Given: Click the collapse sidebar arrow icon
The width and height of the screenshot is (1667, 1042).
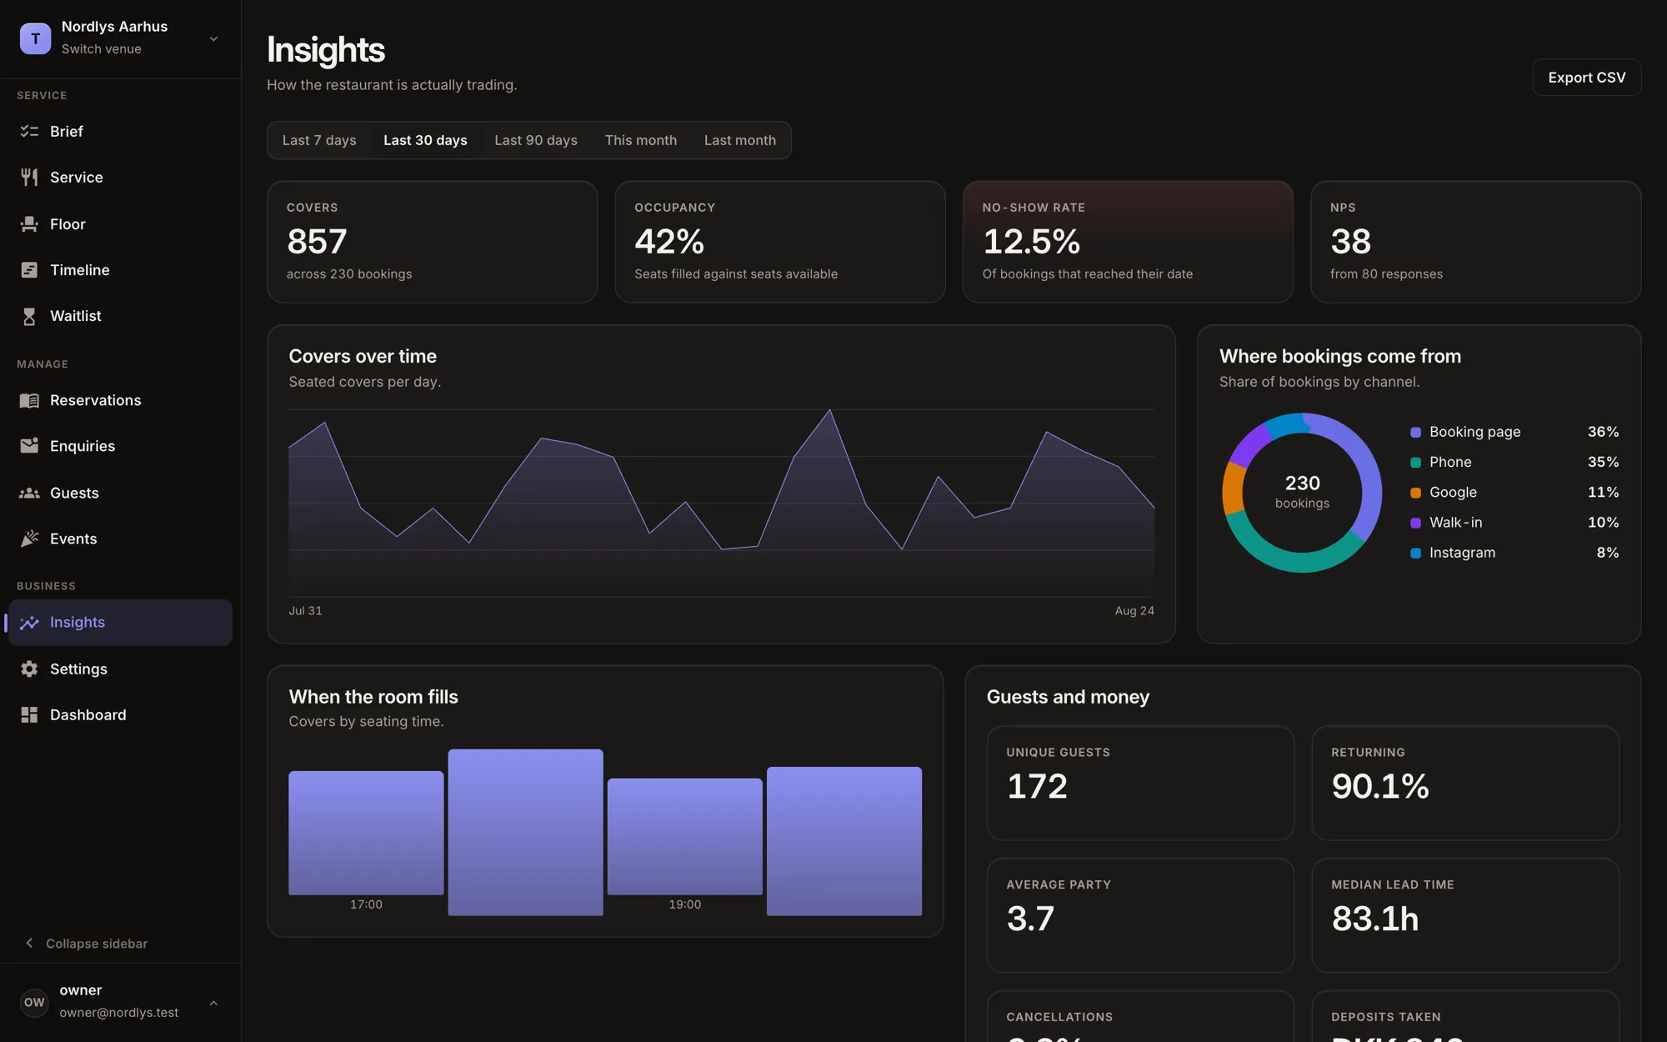Looking at the screenshot, I should click(x=29, y=943).
